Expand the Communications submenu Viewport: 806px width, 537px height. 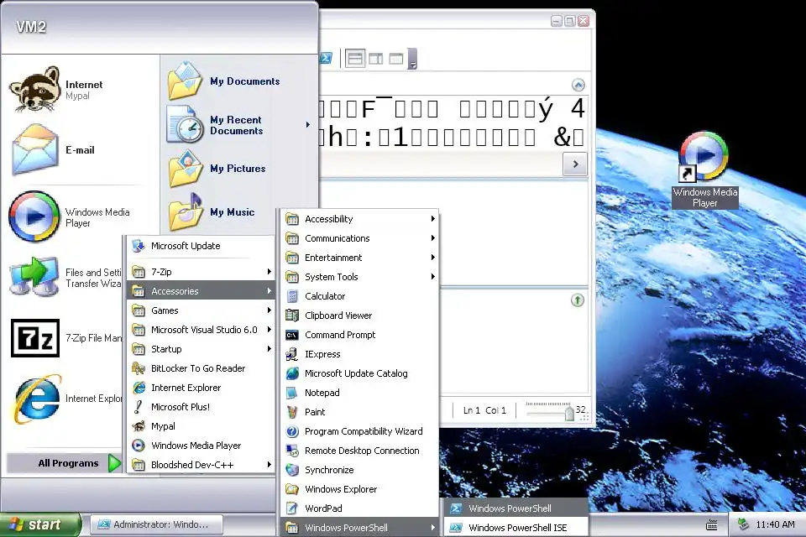pyautogui.click(x=360, y=238)
